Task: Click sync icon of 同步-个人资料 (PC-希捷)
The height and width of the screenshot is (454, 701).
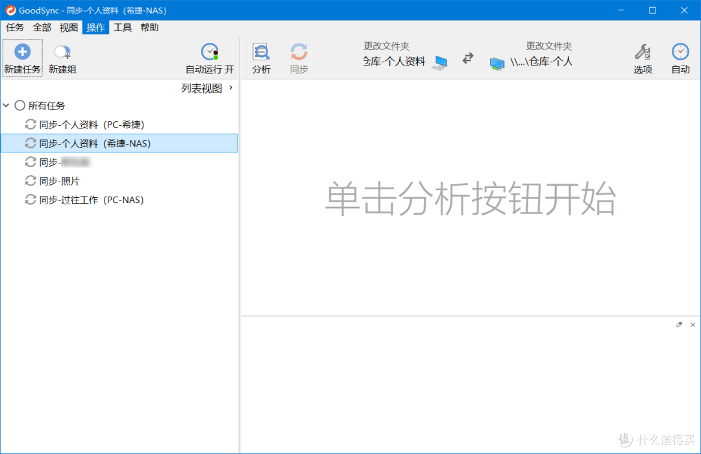Action: pos(31,125)
